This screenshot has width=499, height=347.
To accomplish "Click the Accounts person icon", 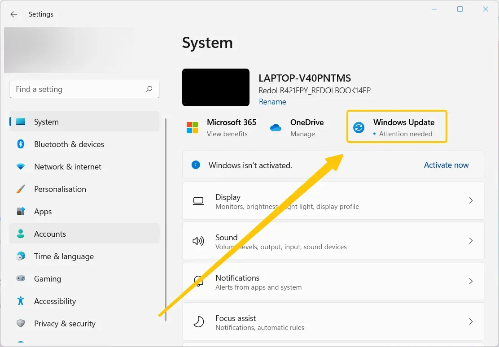I will click(x=21, y=234).
